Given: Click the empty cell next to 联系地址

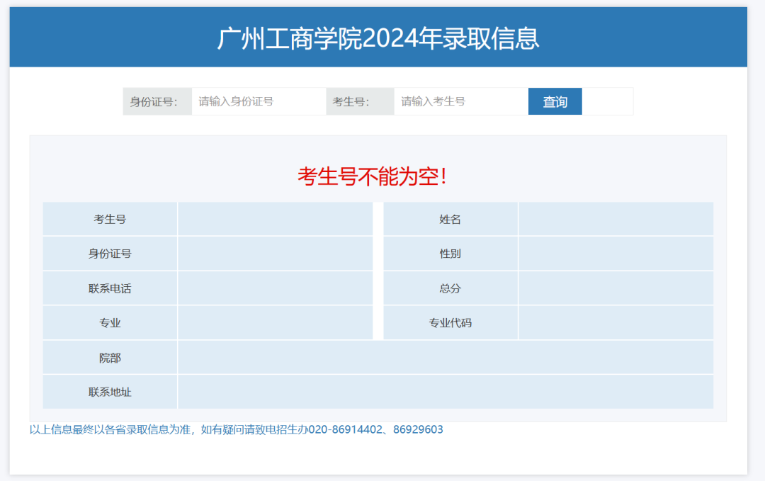Looking at the screenshot, I should point(446,392).
